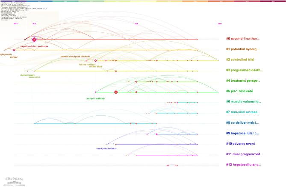Click the first diamond node on #4 treatment line
This screenshot has height=188, width=286.
coord(136,82)
